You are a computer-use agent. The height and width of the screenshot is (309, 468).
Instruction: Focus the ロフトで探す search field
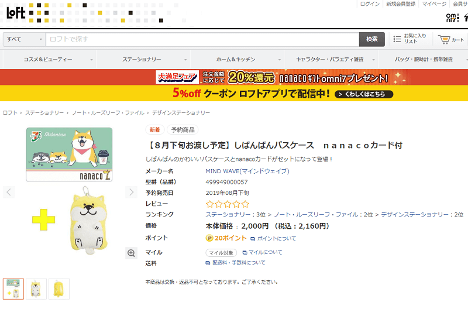(202, 39)
